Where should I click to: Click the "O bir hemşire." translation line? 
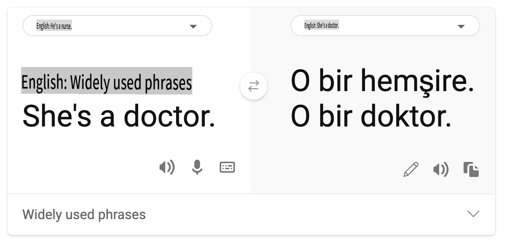(382, 82)
